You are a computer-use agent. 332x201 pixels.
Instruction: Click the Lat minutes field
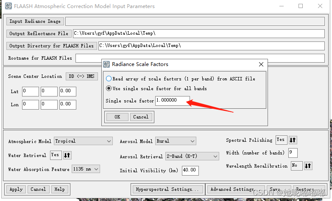(49, 91)
